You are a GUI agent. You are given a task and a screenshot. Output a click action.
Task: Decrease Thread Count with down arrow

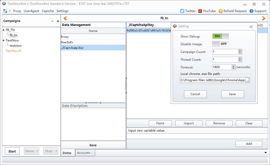click(x=240, y=61)
